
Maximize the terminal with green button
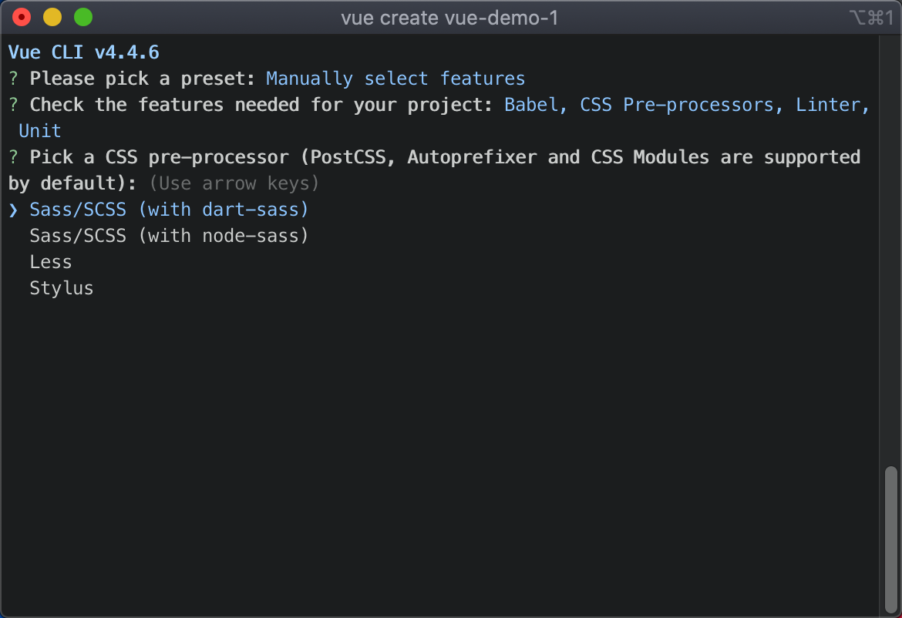(83, 17)
